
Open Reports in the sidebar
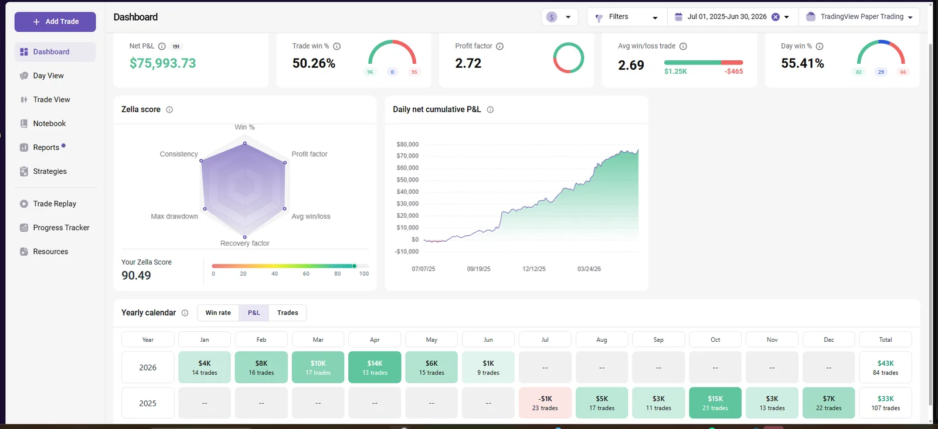55,147
